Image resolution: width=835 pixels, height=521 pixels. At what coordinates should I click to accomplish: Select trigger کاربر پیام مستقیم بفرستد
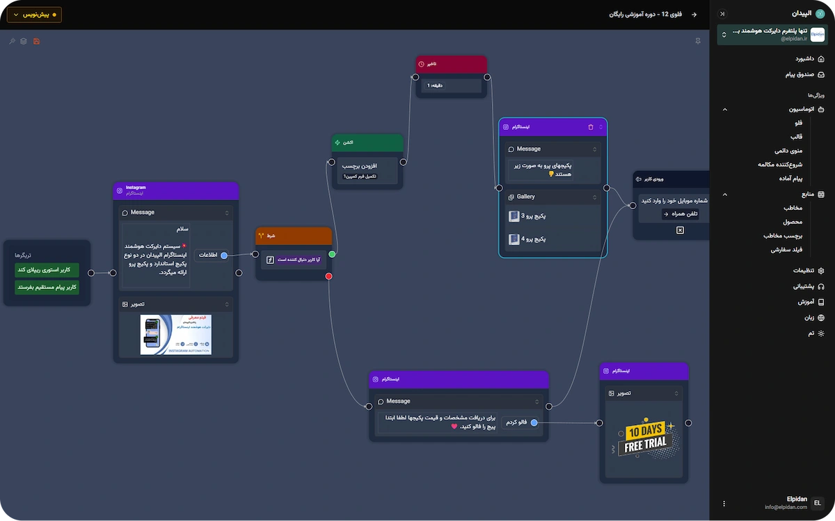tap(47, 287)
